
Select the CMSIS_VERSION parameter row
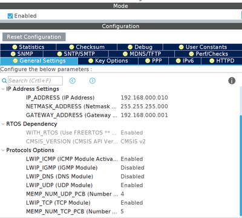pyautogui.click(x=120, y=142)
